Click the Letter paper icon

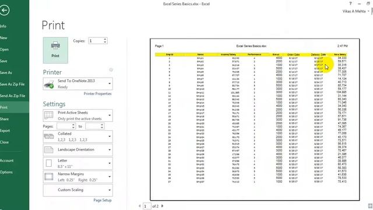click(x=49, y=163)
